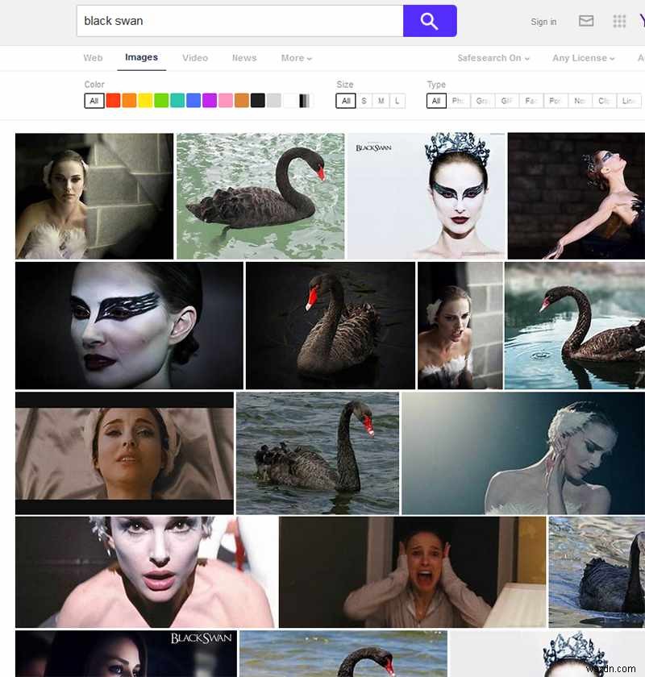Switch to the News tab
Viewport: 645px width, 677px height.
click(x=244, y=58)
